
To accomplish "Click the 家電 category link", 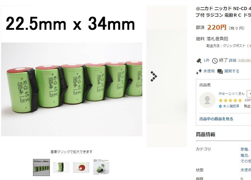I will (x=244, y=149).
